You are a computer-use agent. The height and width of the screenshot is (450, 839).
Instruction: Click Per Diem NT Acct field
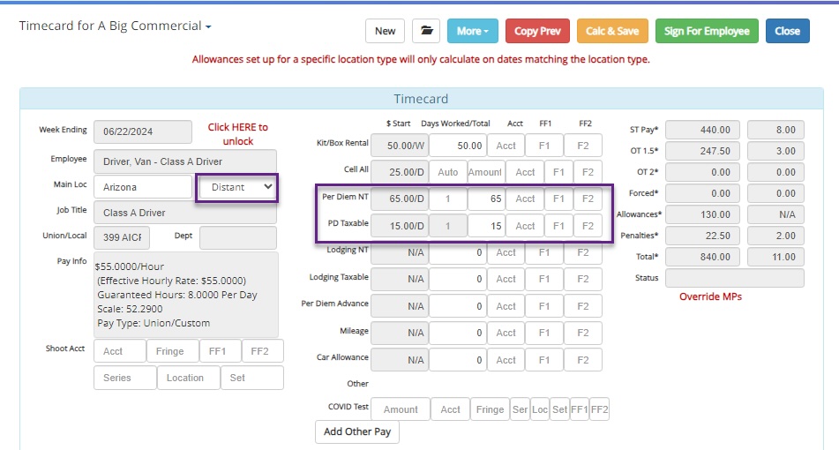click(x=525, y=199)
